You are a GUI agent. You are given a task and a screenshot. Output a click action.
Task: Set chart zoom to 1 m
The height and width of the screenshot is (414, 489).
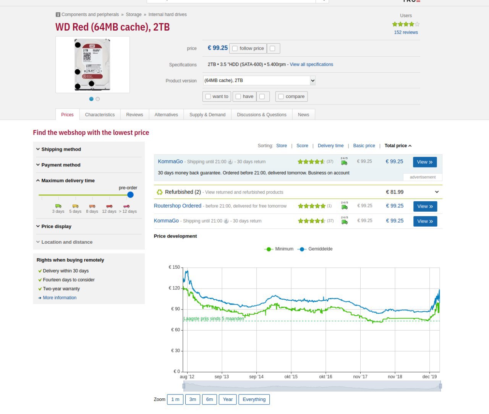point(175,399)
